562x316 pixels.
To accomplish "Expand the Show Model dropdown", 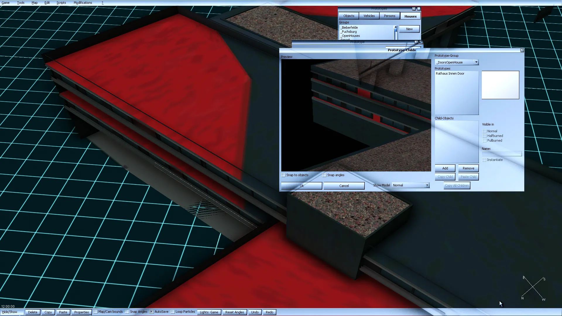I will click(x=427, y=186).
